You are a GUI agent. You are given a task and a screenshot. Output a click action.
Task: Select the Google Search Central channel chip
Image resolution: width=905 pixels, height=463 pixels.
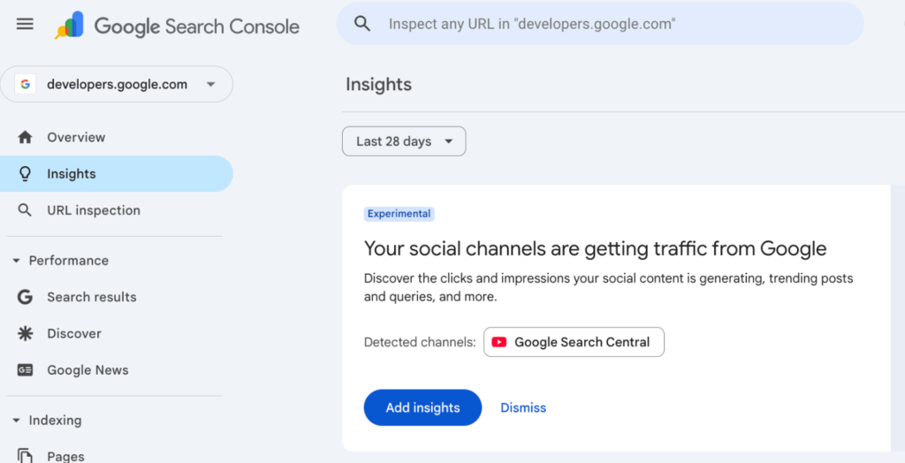pyautogui.click(x=574, y=342)
